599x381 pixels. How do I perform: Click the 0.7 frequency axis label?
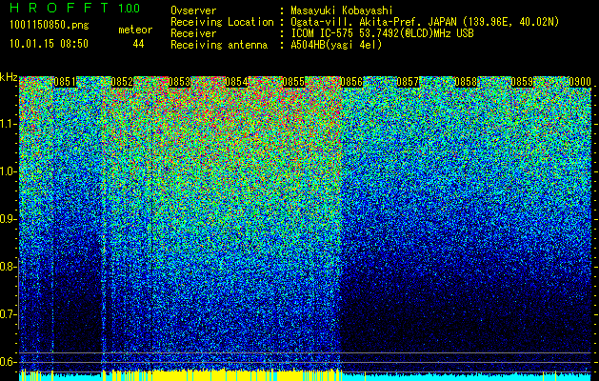pyautogui.click(x=9, y=314)
